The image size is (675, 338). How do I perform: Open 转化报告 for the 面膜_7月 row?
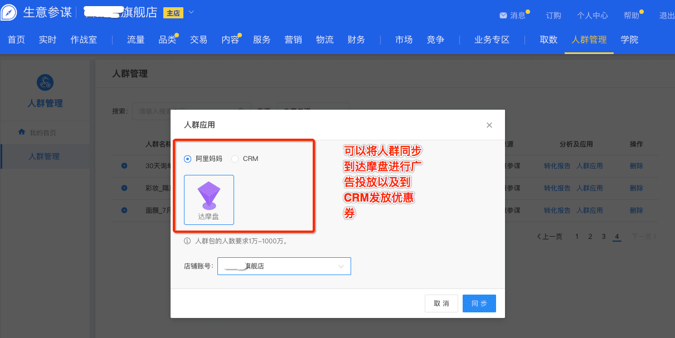pyautogui.click(x=557, y=210)
